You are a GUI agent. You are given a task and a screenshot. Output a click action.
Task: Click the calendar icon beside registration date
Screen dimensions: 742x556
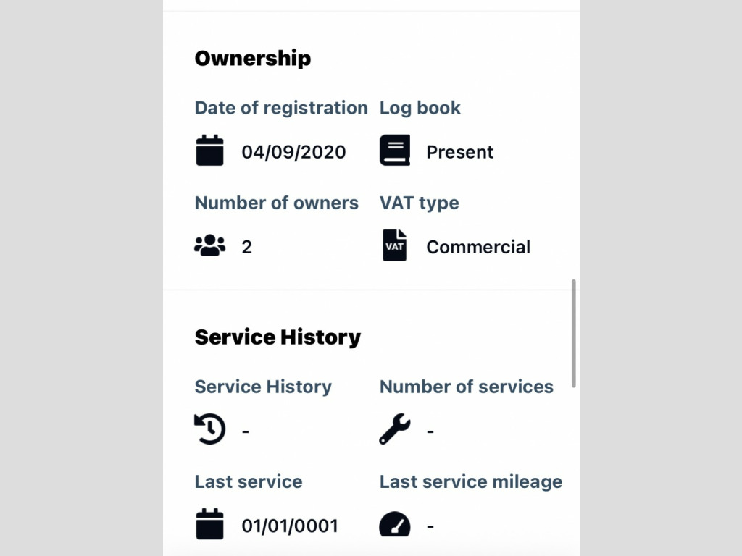coord(210,151)
